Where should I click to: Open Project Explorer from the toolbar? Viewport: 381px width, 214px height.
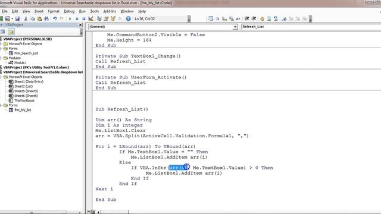pos(99,18)
